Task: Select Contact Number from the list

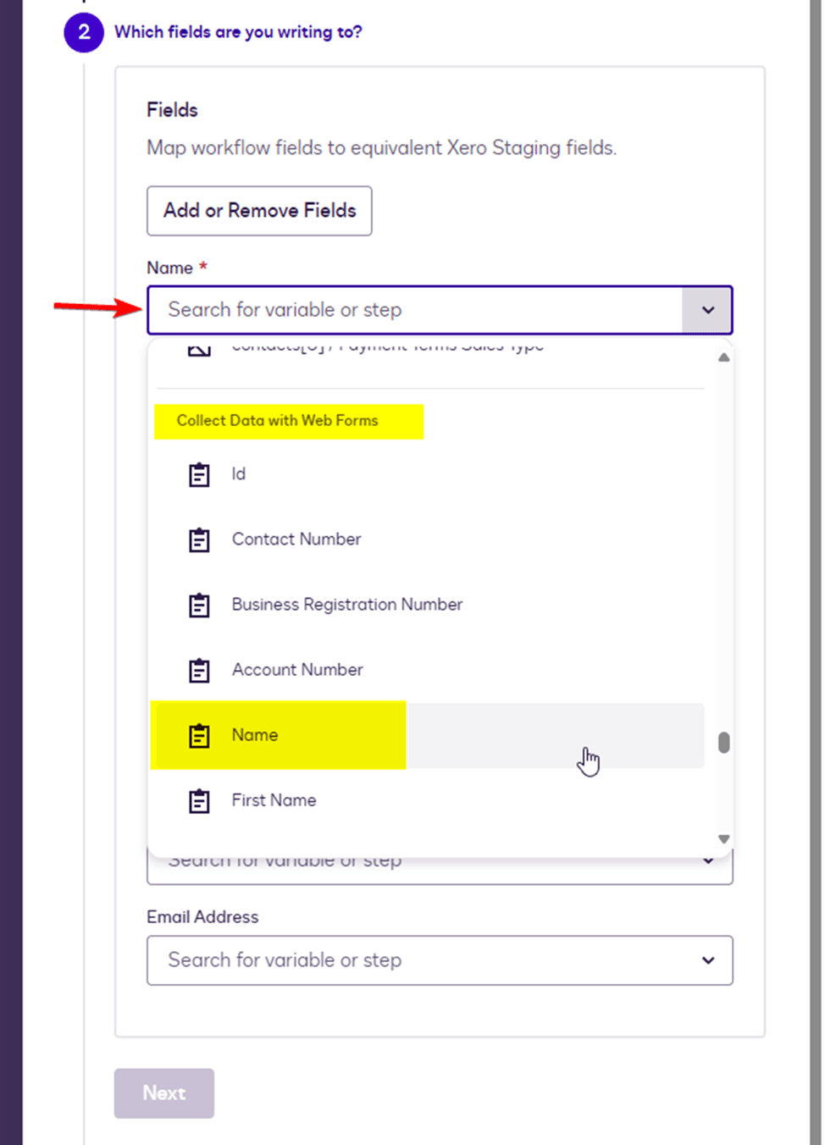Action: [x=296, y=539]
